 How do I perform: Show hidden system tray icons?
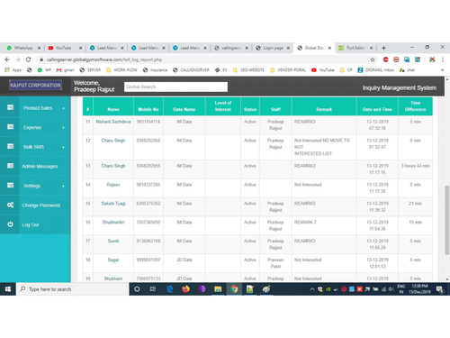312,289
